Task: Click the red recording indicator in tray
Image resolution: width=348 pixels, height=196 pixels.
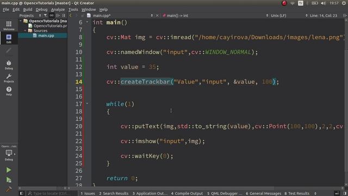Action: point(284,3)
